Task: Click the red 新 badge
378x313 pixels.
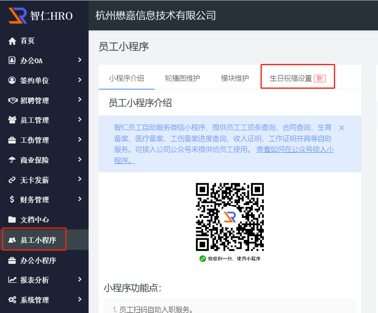Action: [319, 79]
